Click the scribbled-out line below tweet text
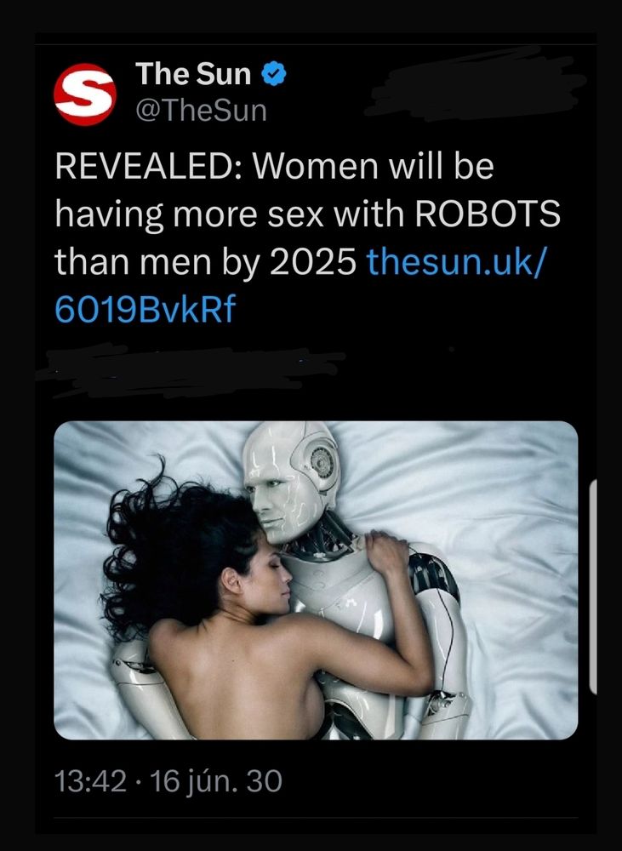This screenshot has height=851, width=622. pyautogui.click(x=190, y=368)
